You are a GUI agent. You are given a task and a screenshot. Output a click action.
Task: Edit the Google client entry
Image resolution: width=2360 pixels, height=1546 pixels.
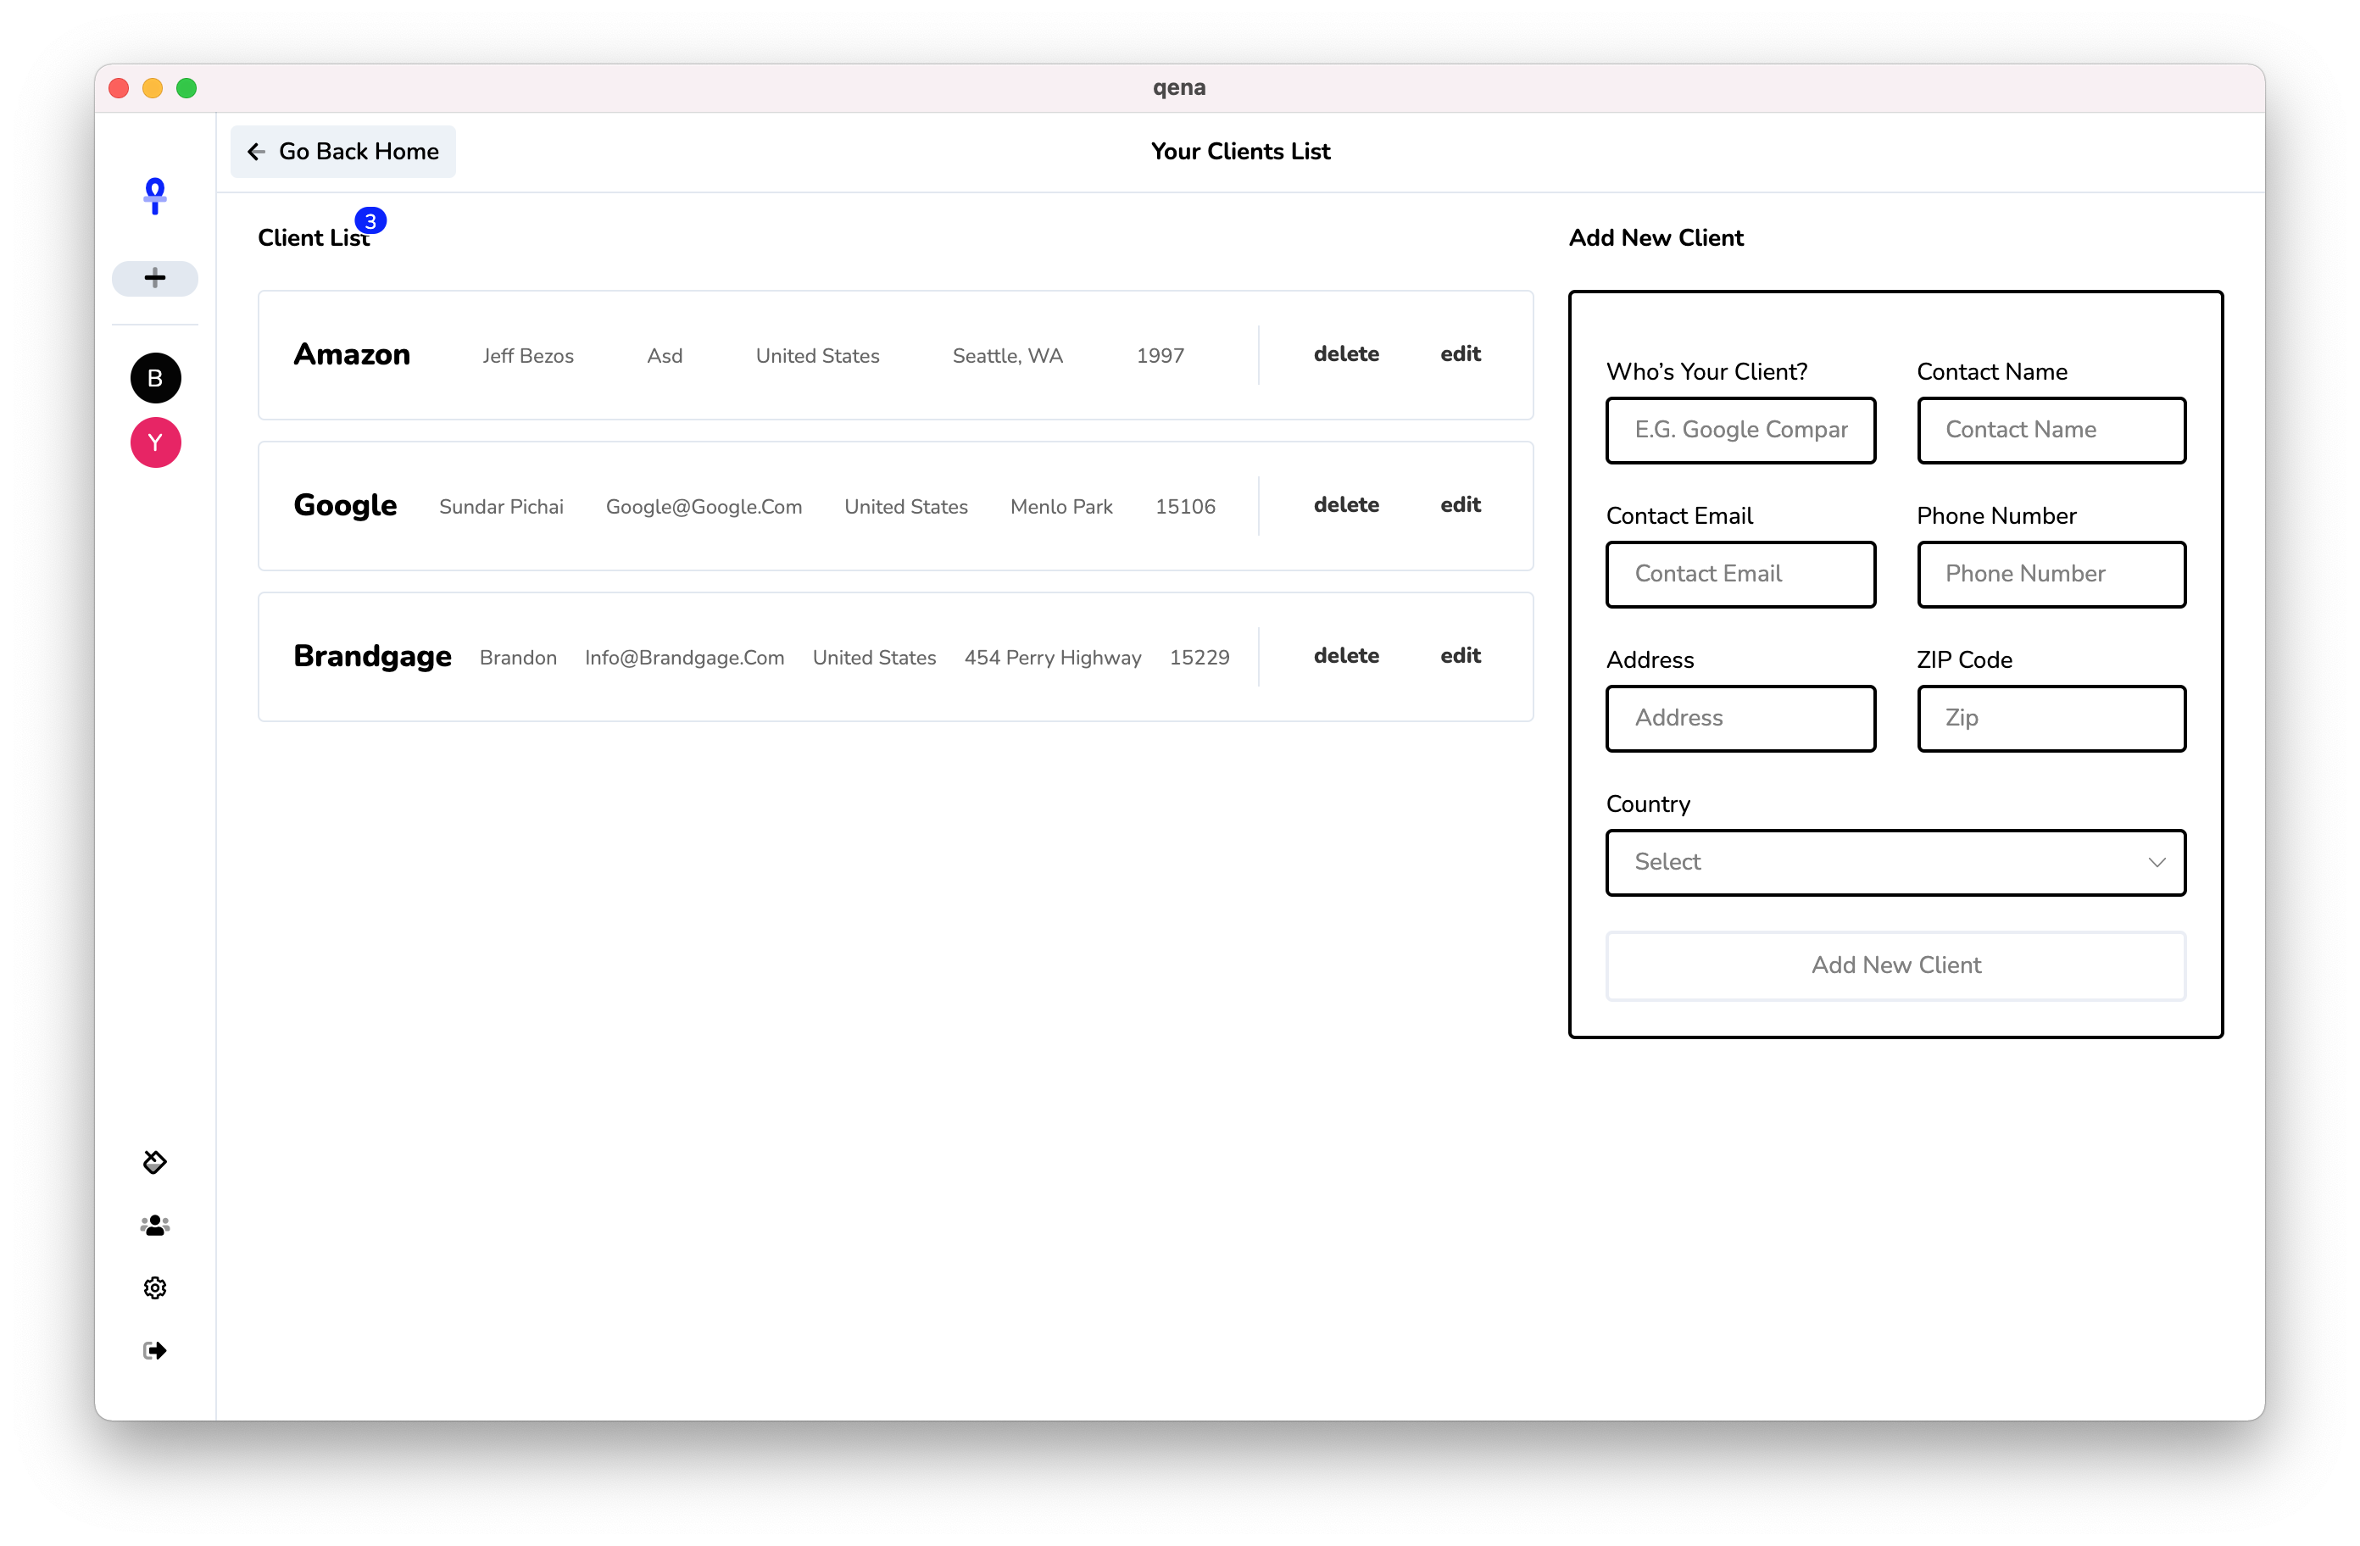[x=1460, y=505]
